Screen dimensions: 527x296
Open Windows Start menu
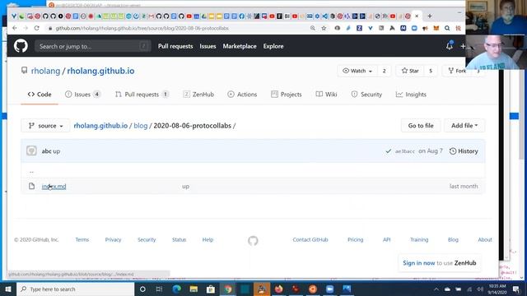click(x=8, y=289)
